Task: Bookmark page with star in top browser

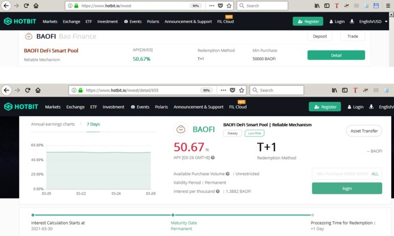Action: 229,6
